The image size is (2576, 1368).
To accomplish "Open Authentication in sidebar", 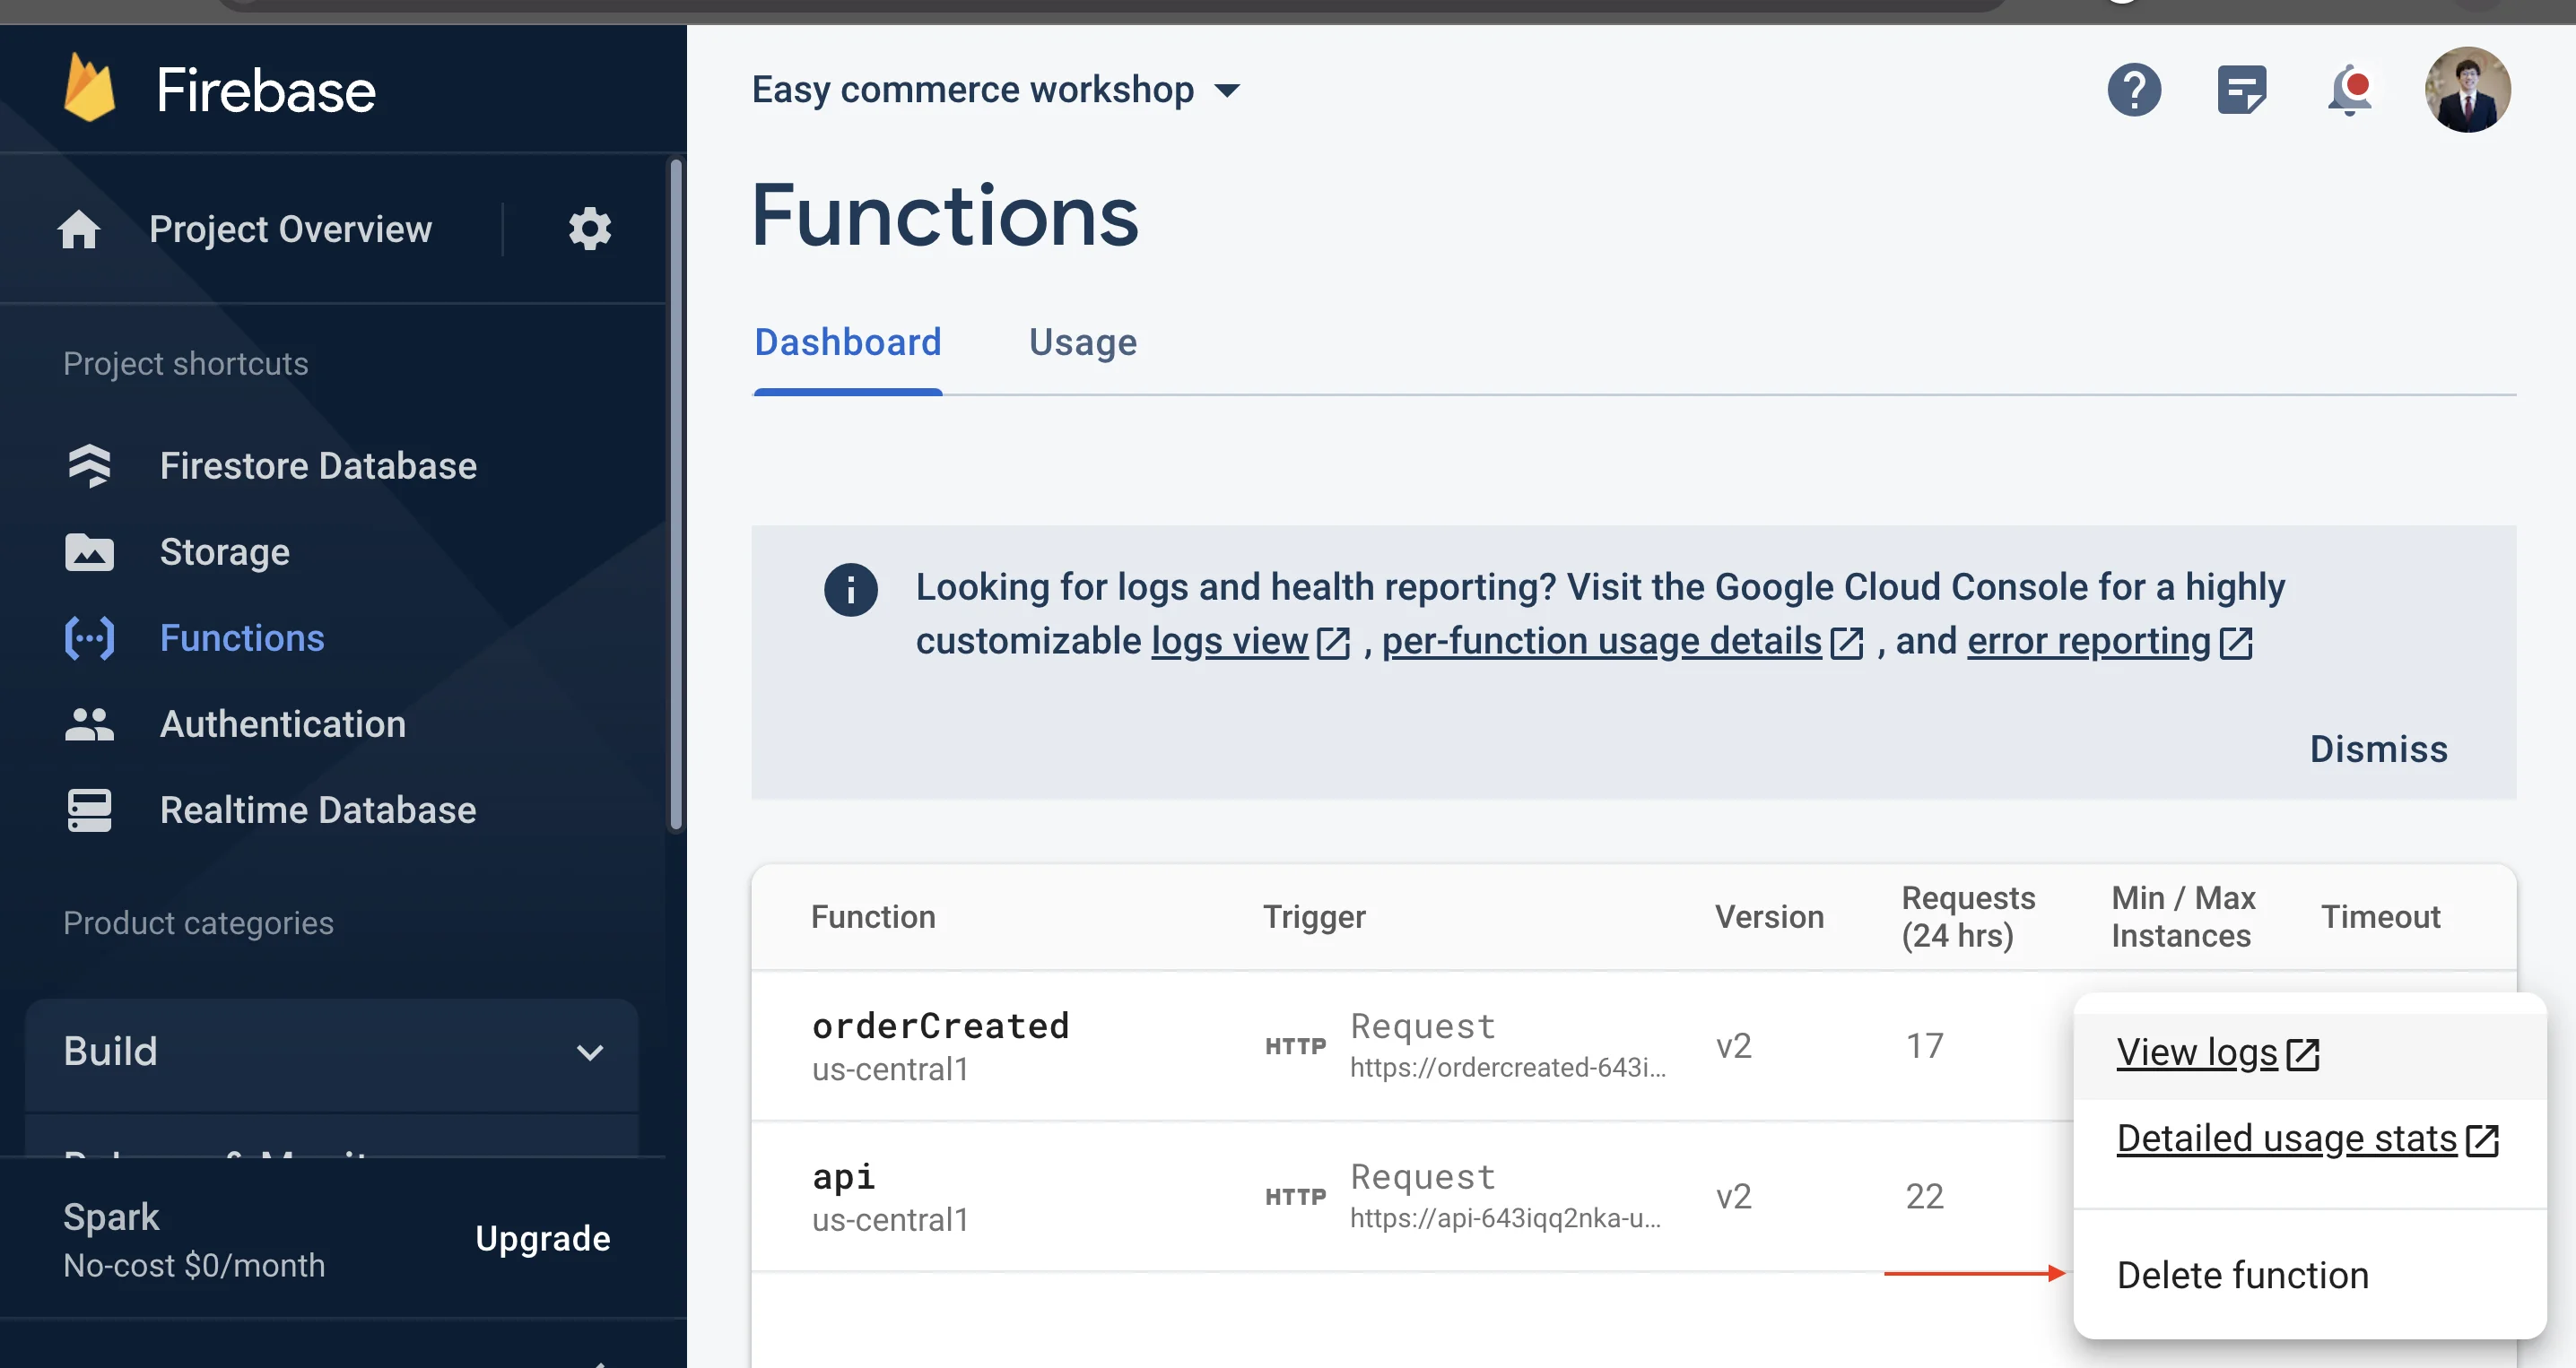I will coord(283,723).
